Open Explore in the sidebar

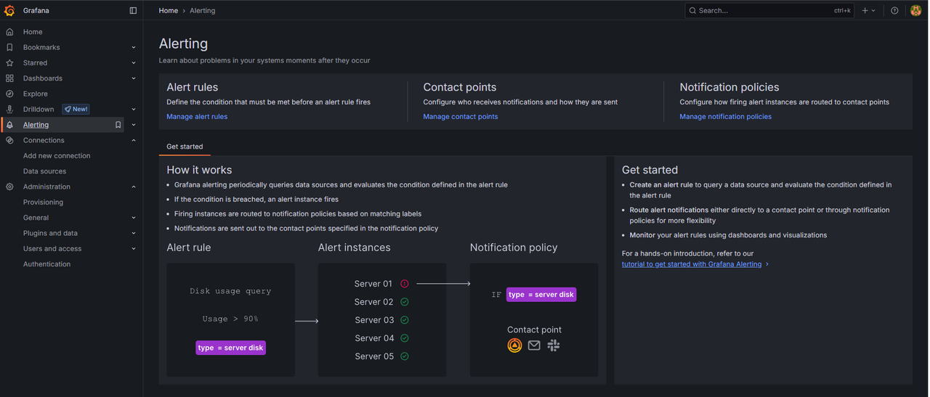[x=35, y=94]
